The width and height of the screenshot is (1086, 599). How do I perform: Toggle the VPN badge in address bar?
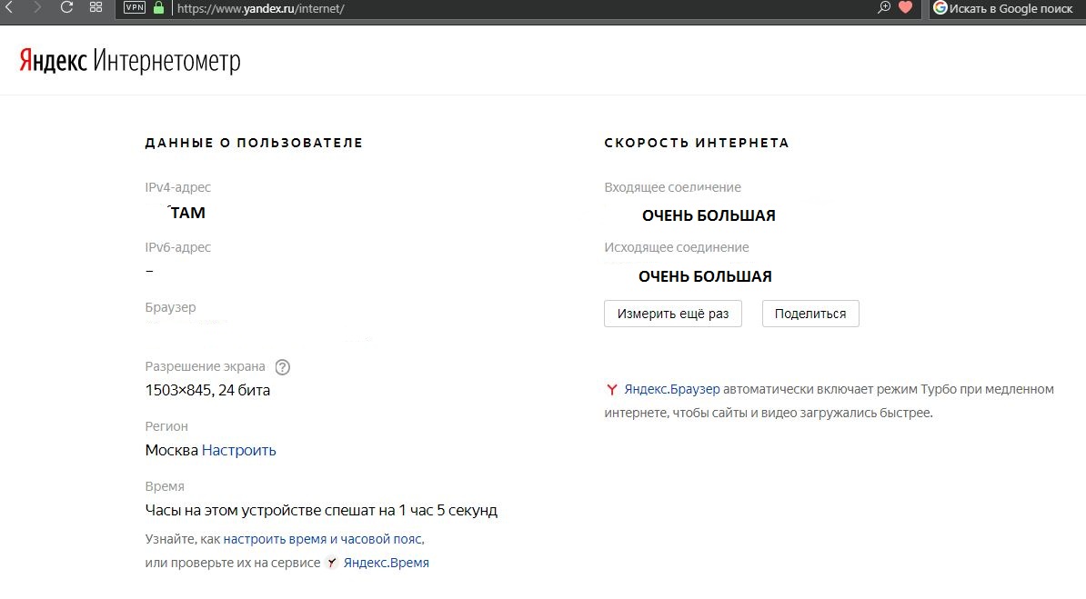click(x=135, y=8)
